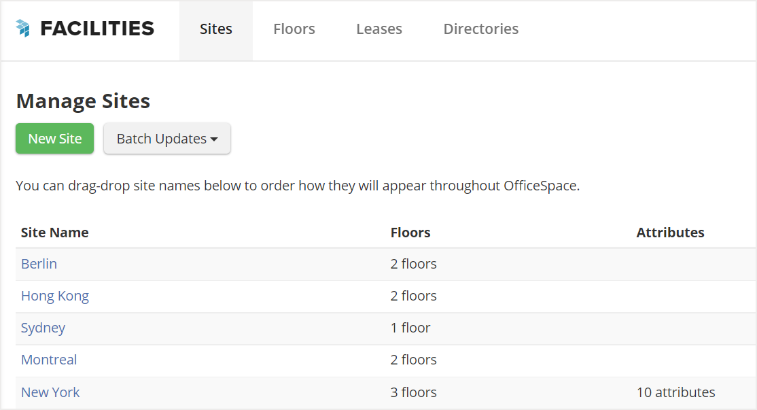Expand the Batch Updates dropdown
Image resolution: width=757 pixels, height=410 pixels.
tap(167, 139)
